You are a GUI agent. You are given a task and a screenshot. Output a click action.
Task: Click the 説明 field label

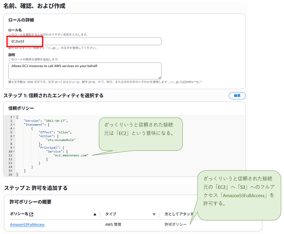(12, 55)
